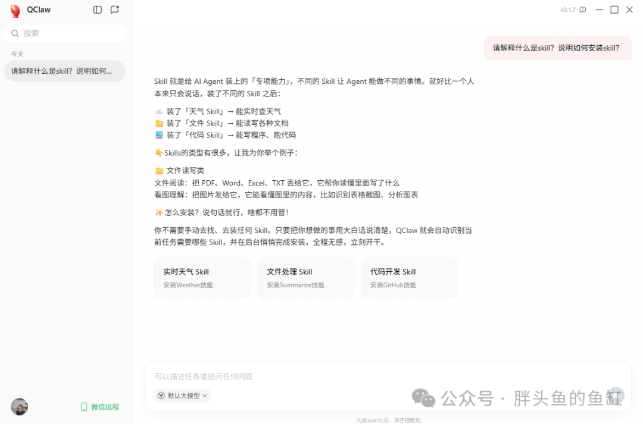This screenshot has height=424, width=643.
Task: Click the line Skills的类型有很多，让我为你举个例子
Action: coord(226,153)
